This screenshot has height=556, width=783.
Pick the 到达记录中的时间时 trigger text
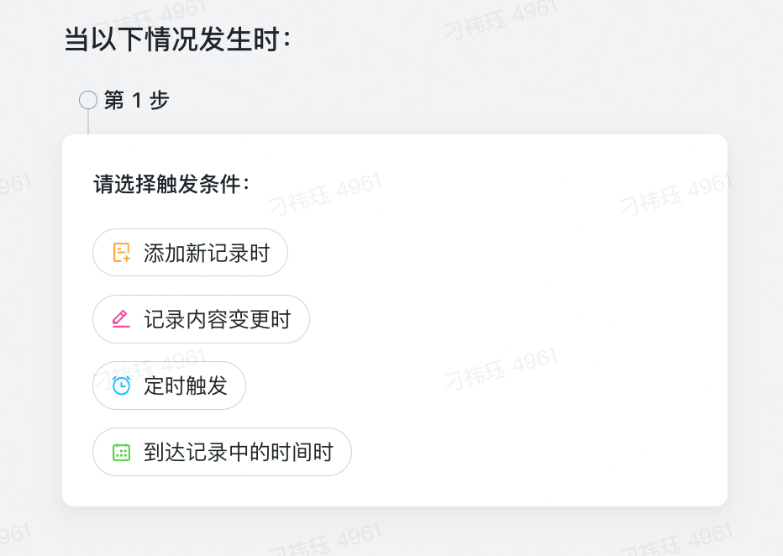[x=239, y=453]
